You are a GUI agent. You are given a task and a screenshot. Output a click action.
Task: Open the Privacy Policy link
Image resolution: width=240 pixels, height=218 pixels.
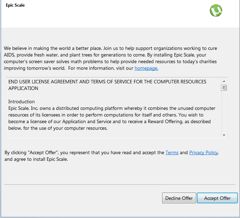[203, 152]
